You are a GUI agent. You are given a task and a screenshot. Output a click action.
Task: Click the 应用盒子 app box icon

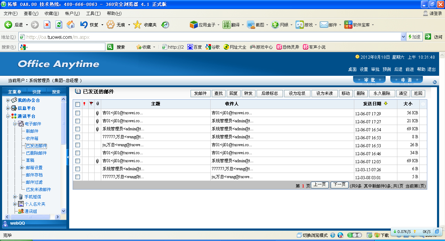click(x=194, y=25)
